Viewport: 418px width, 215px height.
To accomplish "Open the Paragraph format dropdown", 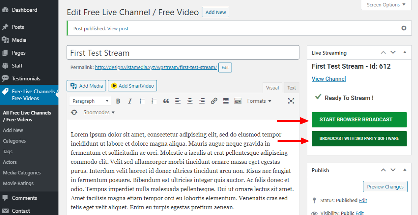I will [90, 101].
